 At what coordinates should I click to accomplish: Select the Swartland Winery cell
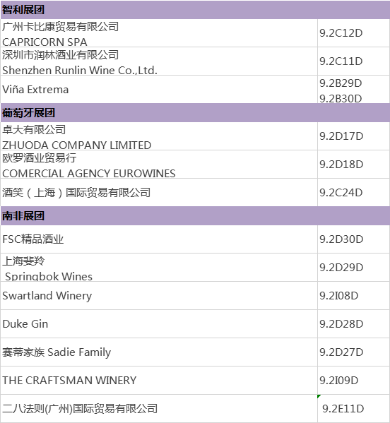159,296
